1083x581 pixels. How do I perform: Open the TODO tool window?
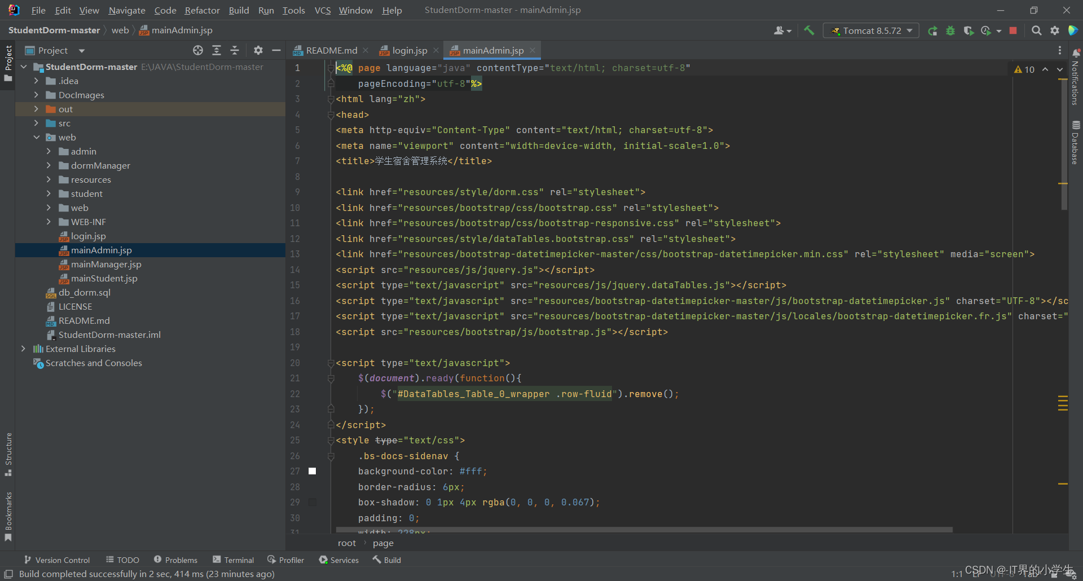pos(122,560)
